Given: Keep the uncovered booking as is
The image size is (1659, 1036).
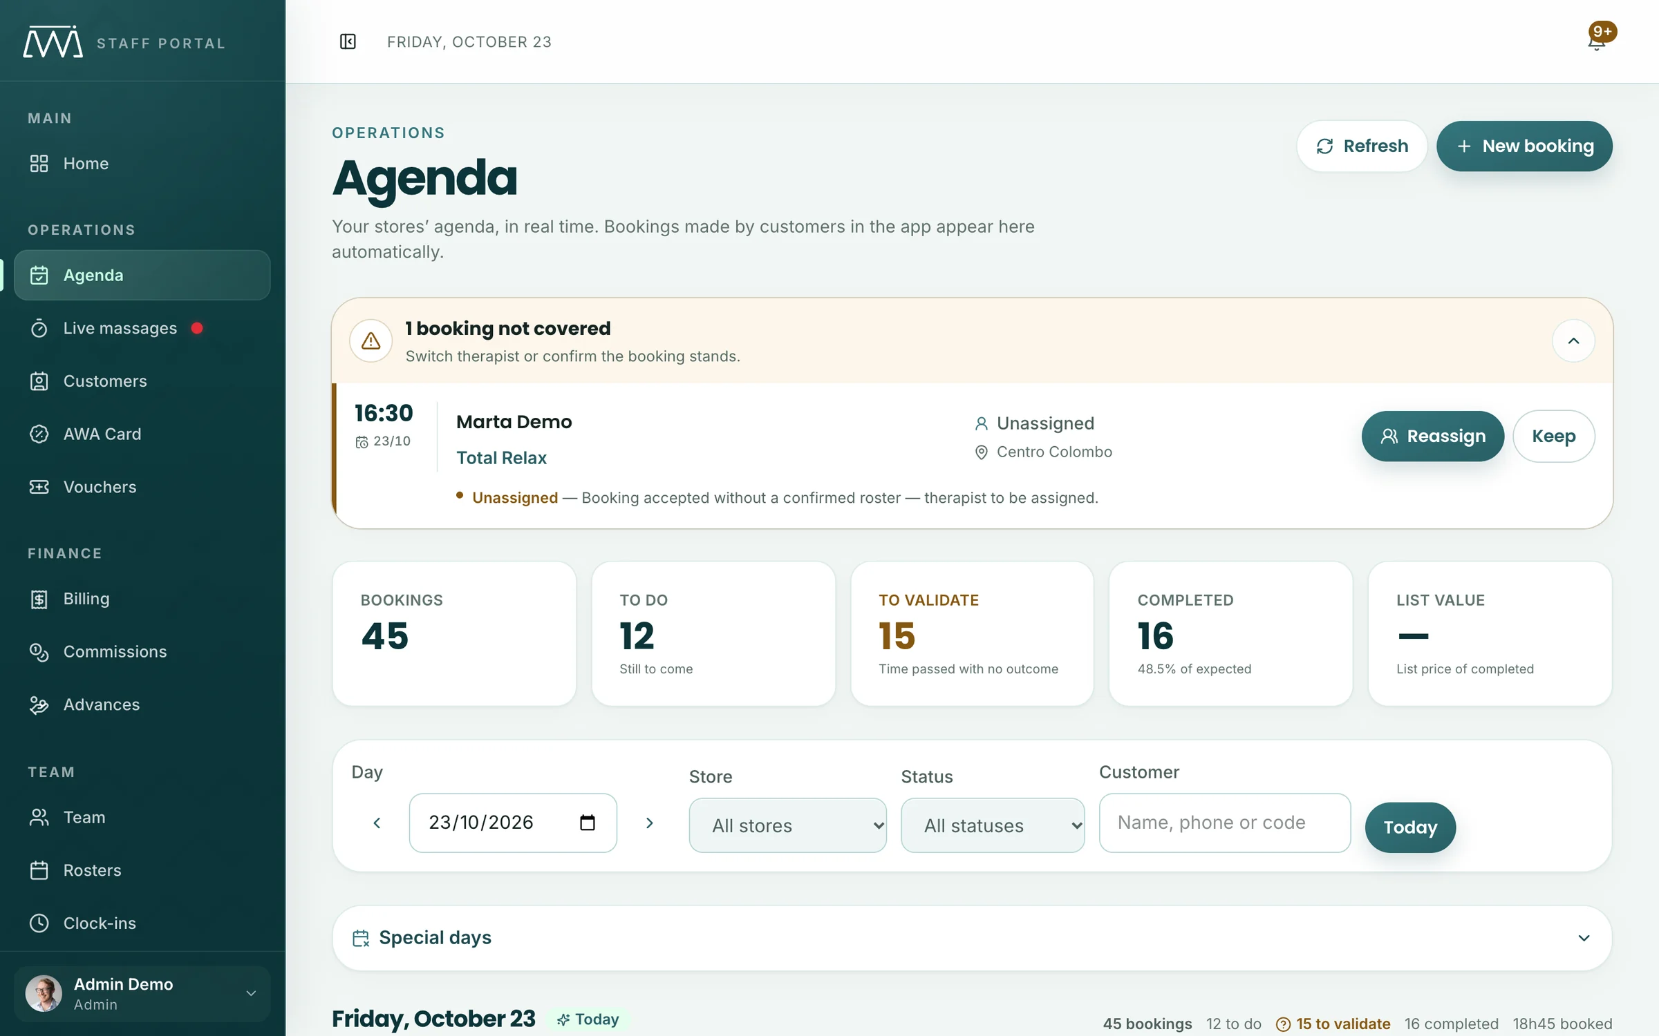Looking at the screenshot, I should point(1554,437).
